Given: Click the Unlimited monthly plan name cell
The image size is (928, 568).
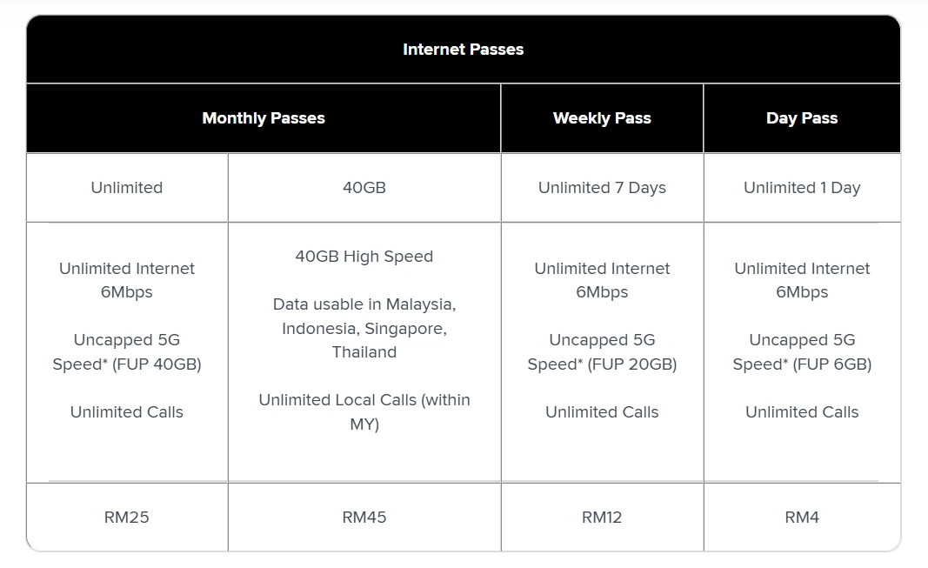Looking at the screenshot, I should [127, 188].
